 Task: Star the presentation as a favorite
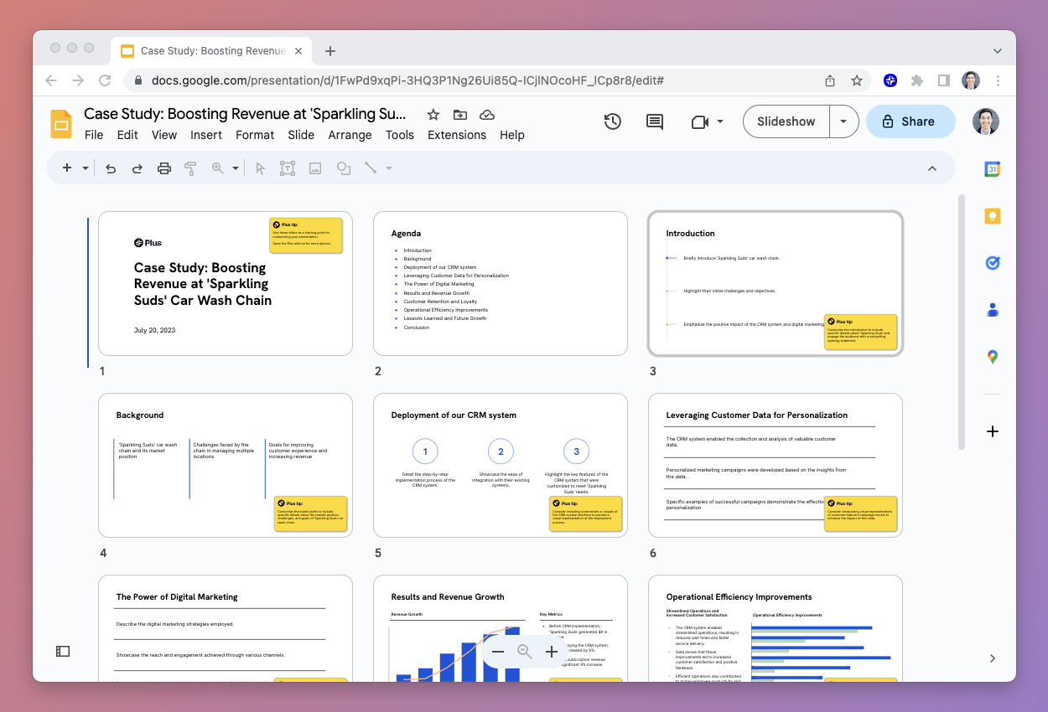[x=433, y=115]
